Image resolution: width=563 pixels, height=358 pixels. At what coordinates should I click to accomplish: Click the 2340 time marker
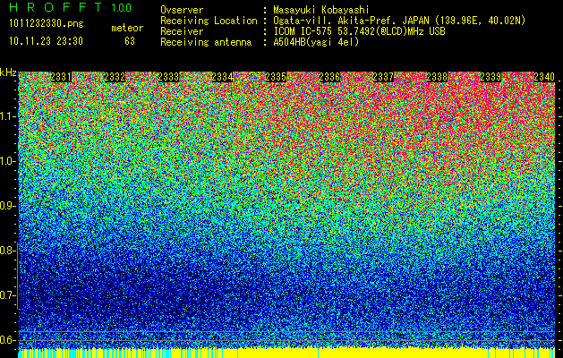(544, 77)
